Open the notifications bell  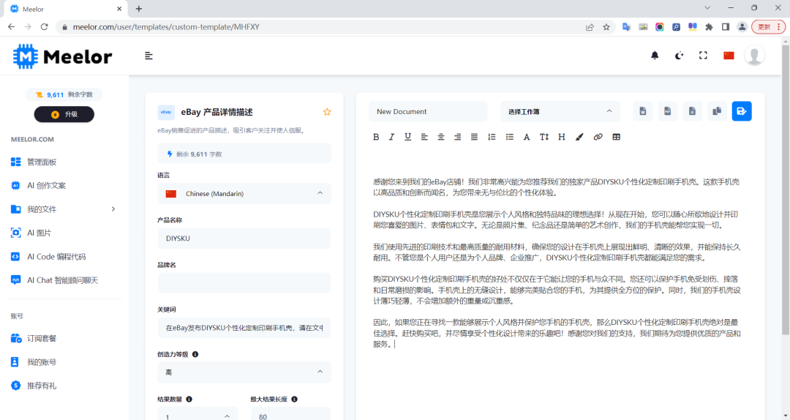[x=655, y=56]
